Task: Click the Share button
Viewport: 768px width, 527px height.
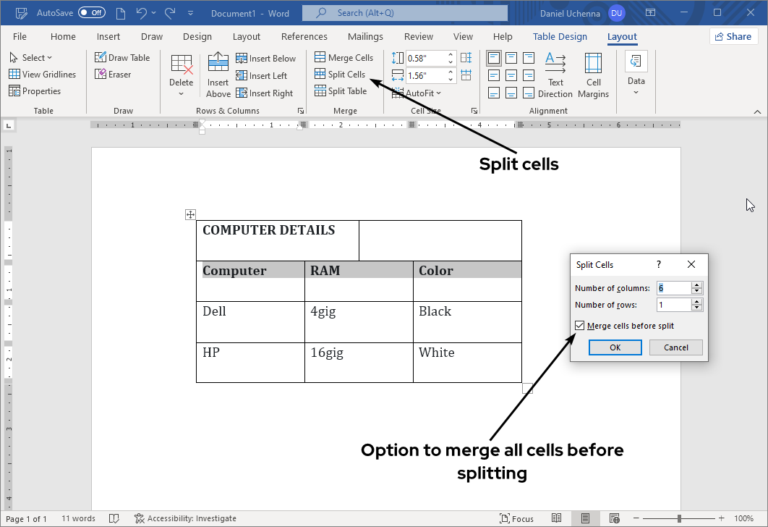Action: (733, 36)
